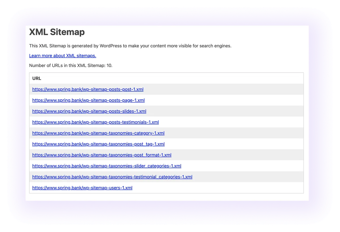Open the taxonomies-slider_categories sitemap link
This screenshot has width=340, height=232.
(x=107, y=166)
